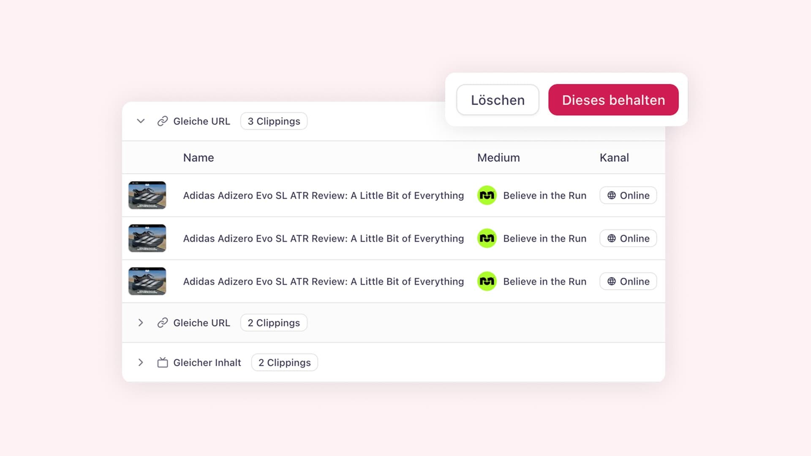This screenshot has width=811, height=456.
Task: Click the second row's Believe in the Run logo
Action: (x=487, y=239)
